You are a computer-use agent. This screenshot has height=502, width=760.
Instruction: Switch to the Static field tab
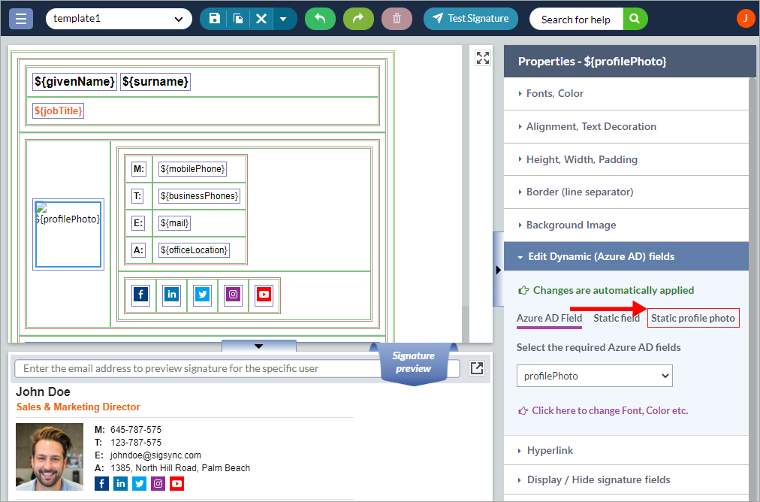pos(616,318)
